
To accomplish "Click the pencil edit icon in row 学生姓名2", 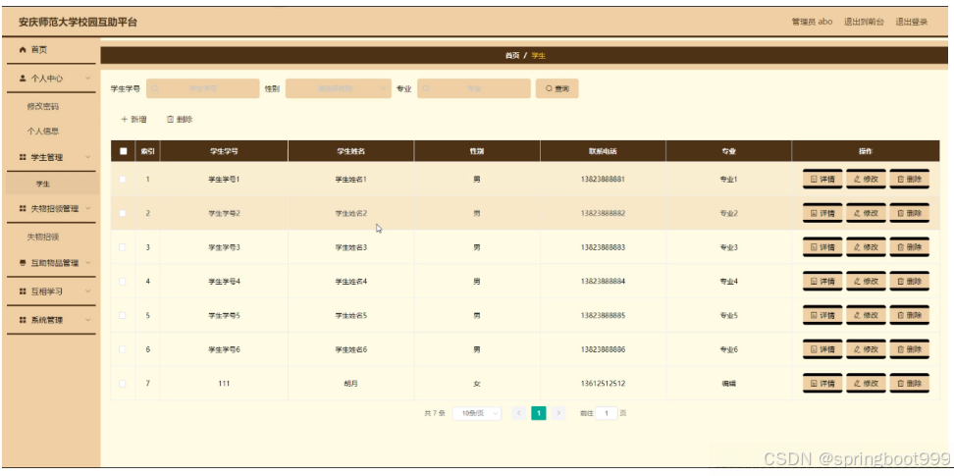I will [857, 214].
